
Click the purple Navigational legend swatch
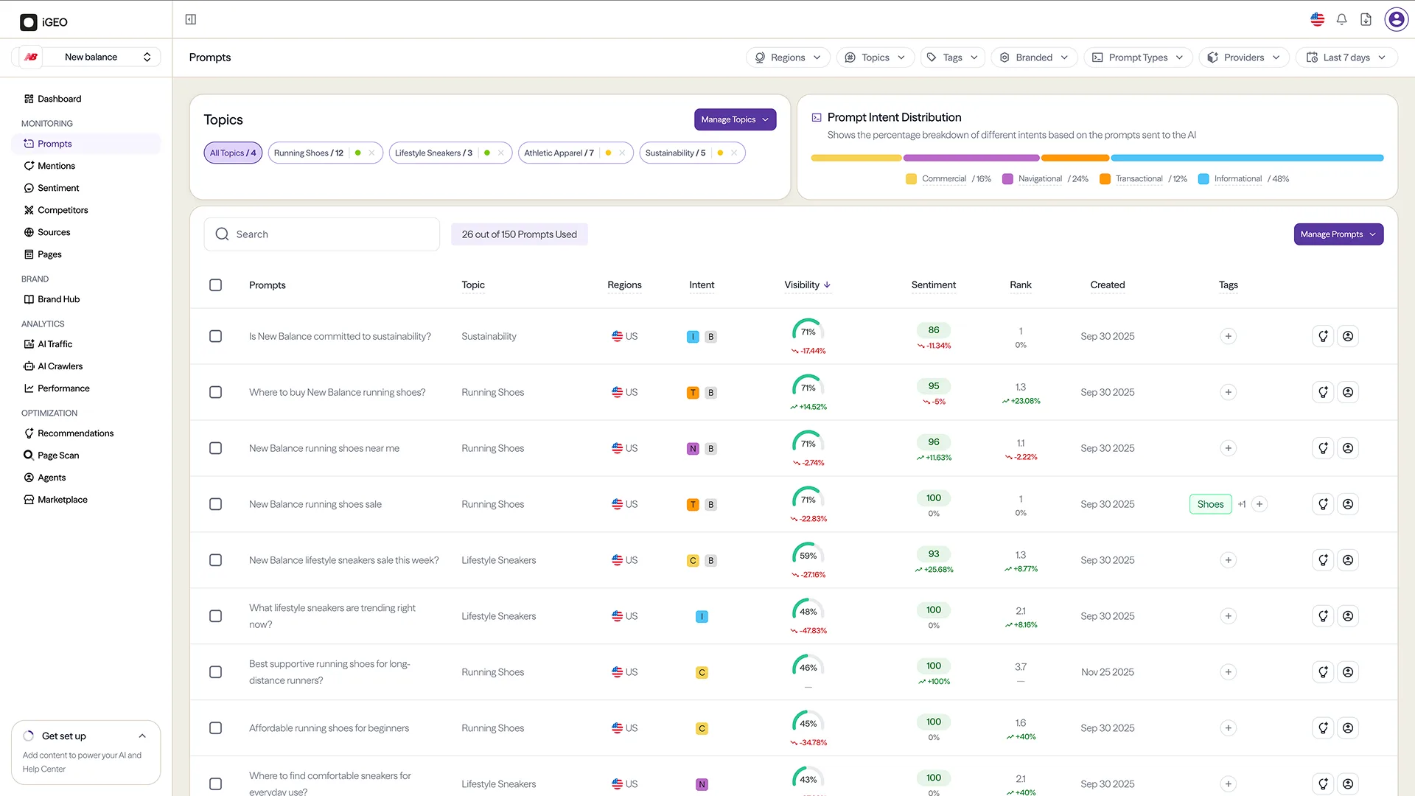(1007, 179)
